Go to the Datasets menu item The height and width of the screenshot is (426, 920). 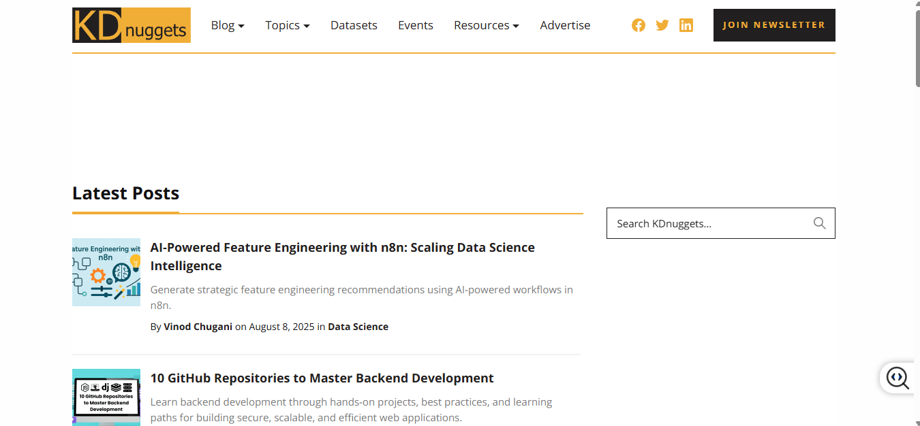pyautogui.click(x=354, y=25)
